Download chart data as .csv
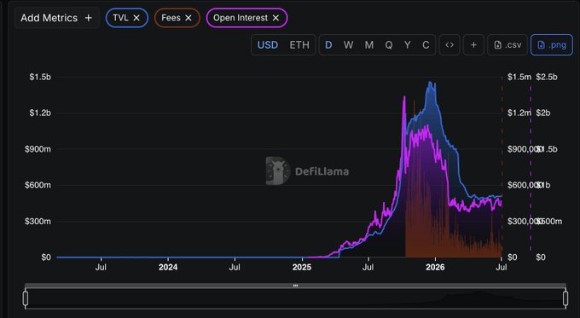The image size is (580, 318). coord(507,45)
